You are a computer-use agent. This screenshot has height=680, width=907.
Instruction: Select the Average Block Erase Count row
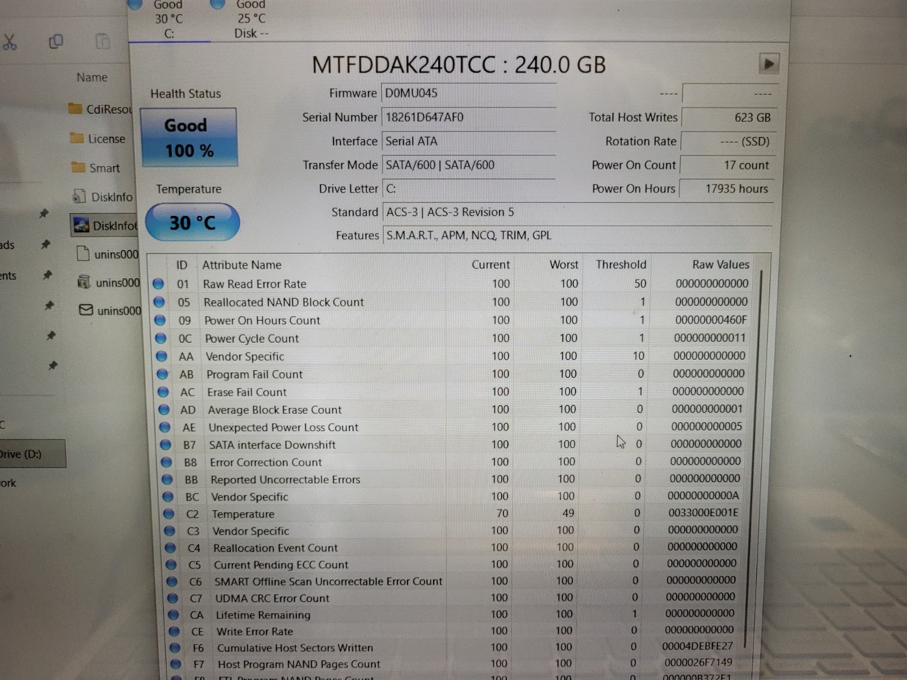tap(452, 409)
